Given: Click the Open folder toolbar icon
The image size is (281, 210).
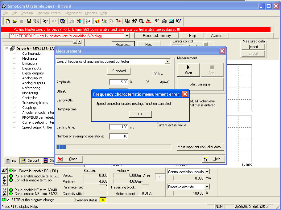Looking at the screenshot, I should pos(15,21).
